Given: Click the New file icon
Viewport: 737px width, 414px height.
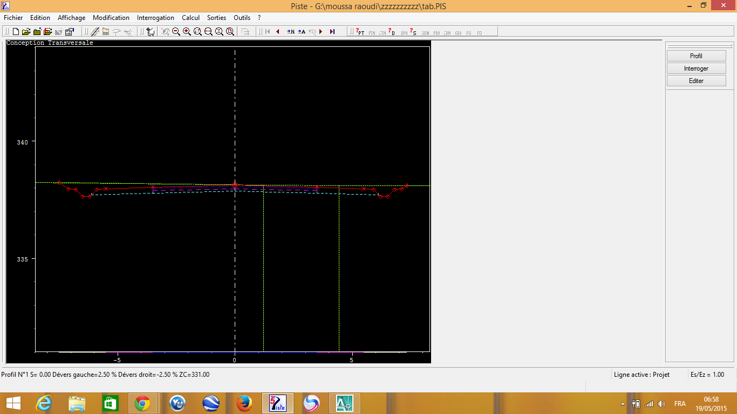Looking at the screenshot, I should click(16, 32).
